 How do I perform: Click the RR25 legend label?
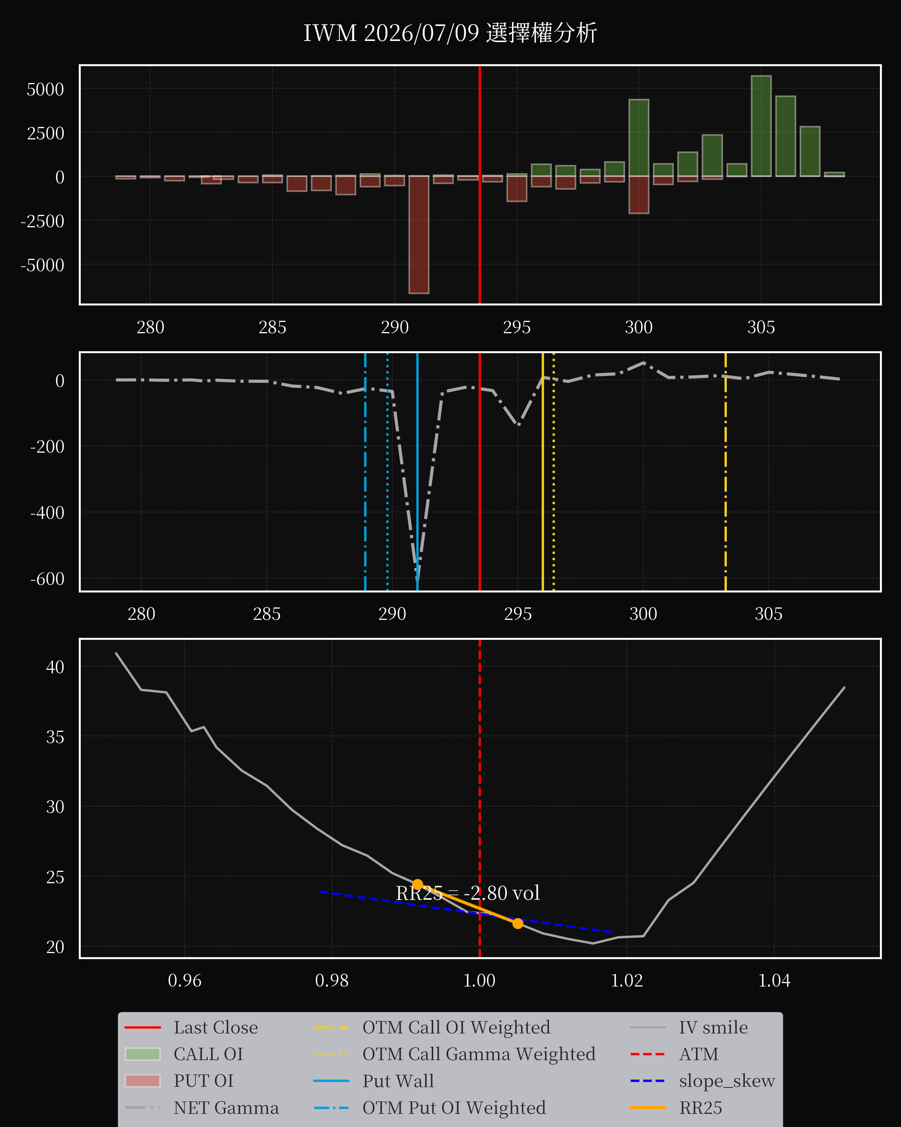click(701, 1108)
